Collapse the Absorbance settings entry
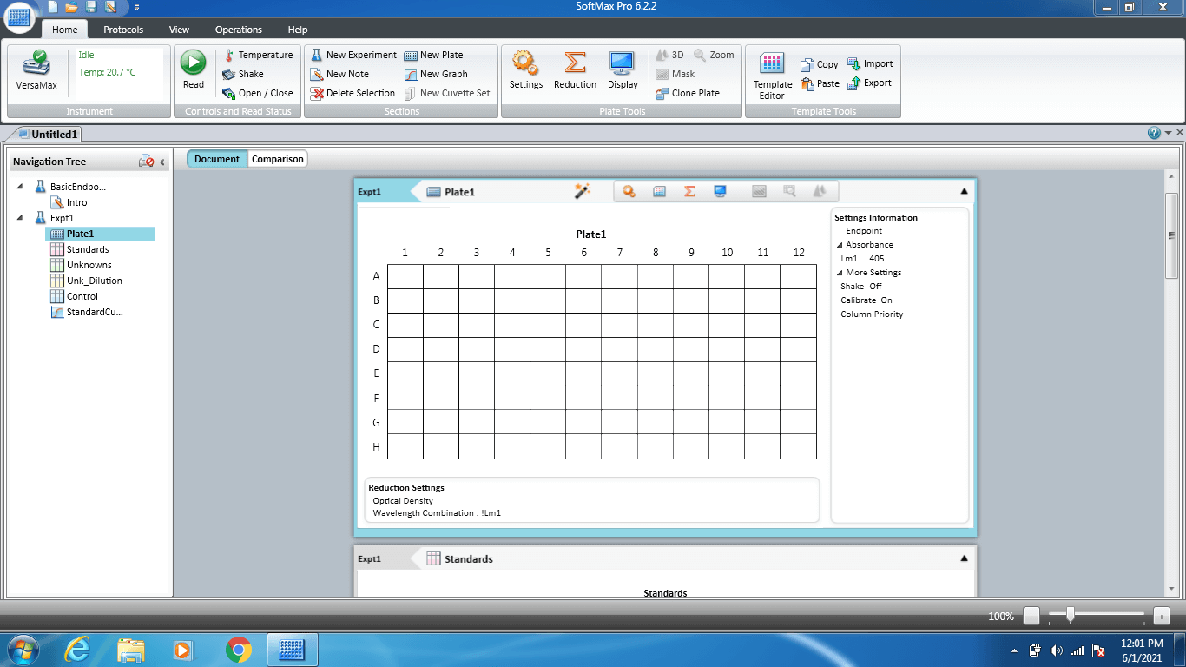1186x667 pixels. pos(839,244)
